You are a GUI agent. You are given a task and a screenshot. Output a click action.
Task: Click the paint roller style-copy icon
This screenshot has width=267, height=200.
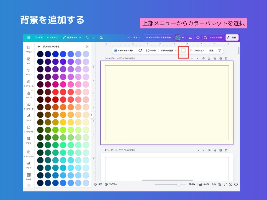coord(220,50)
